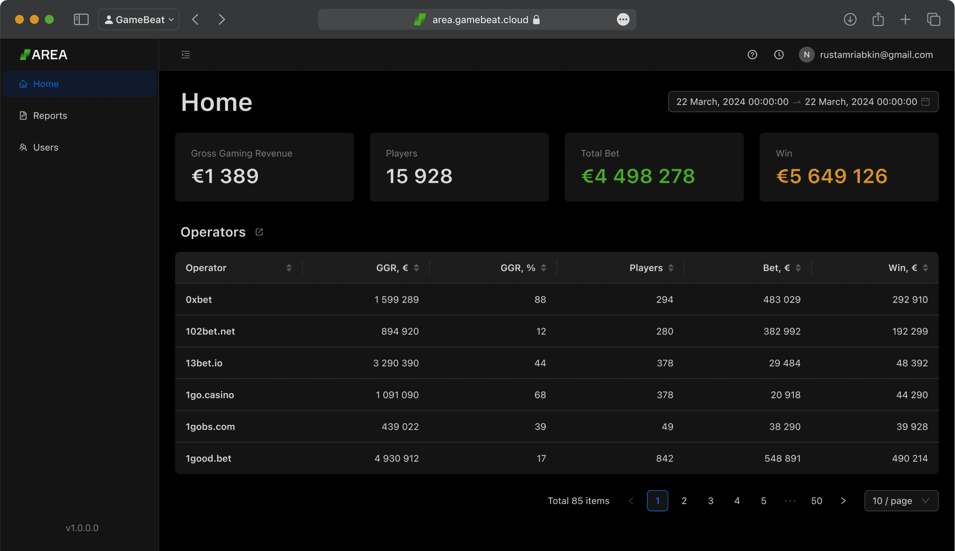Go to page 4
Image resolution: width=955 pixels, height=551 pixels.
pos(737,501)
